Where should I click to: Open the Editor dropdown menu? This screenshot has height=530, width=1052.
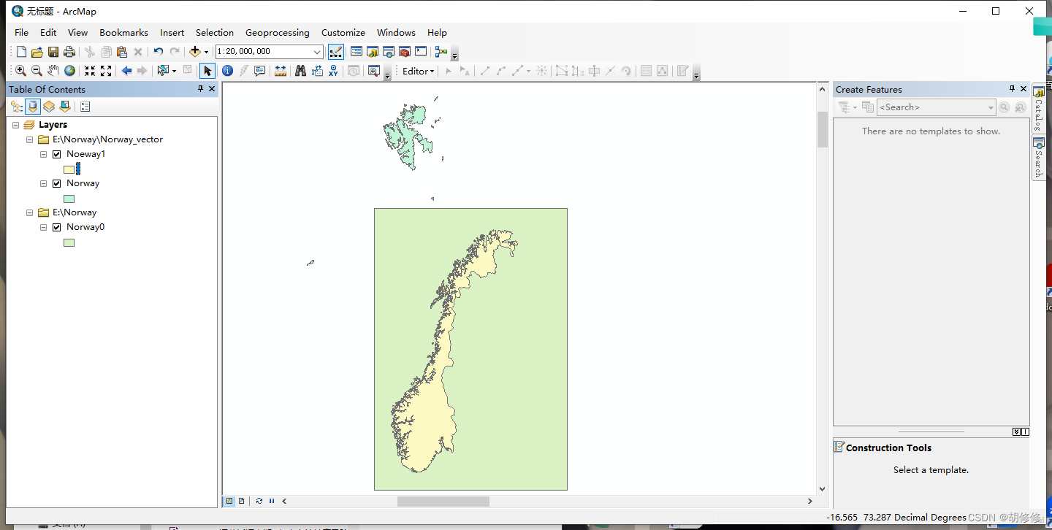419,71
